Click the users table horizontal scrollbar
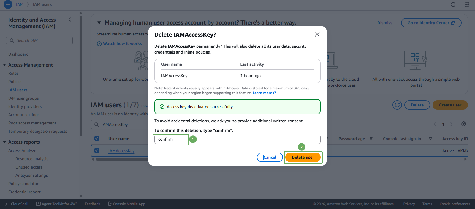The image size is (475, 209). point(122,159)
